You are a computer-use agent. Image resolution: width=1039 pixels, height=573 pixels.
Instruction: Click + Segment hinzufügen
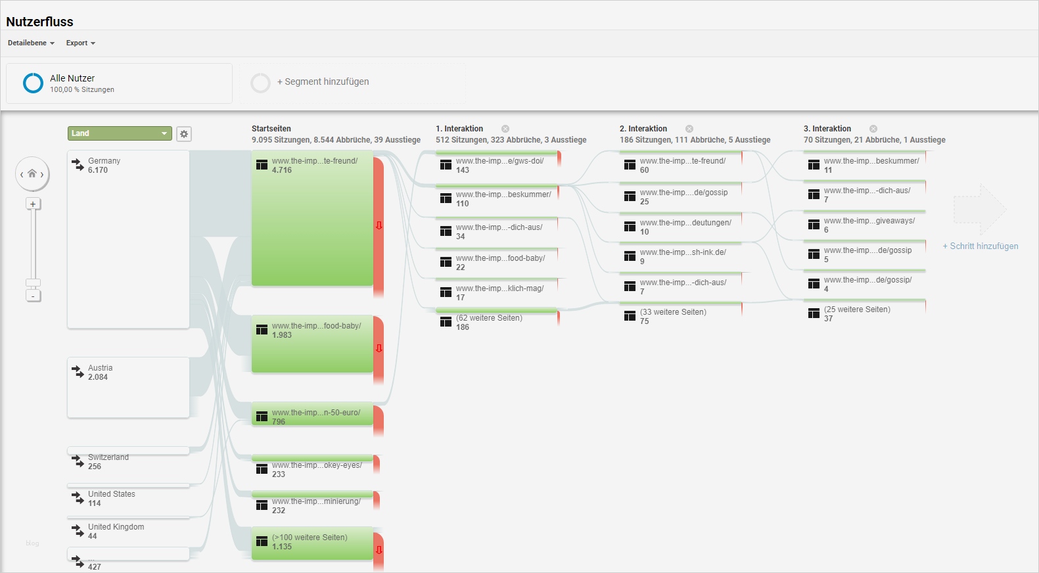pos(323,81)
